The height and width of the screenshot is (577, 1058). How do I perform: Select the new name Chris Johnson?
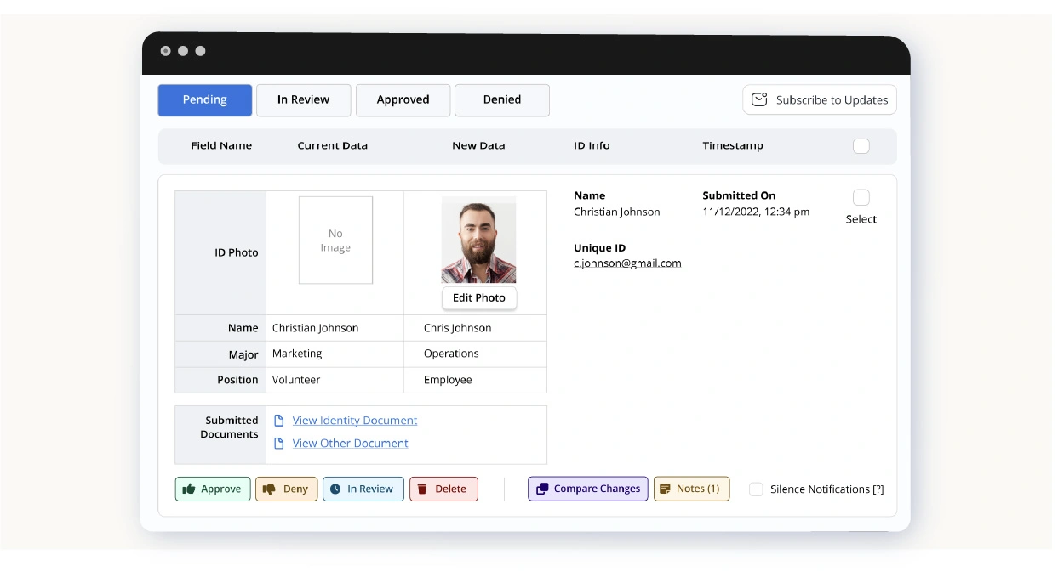coord(458,328)
